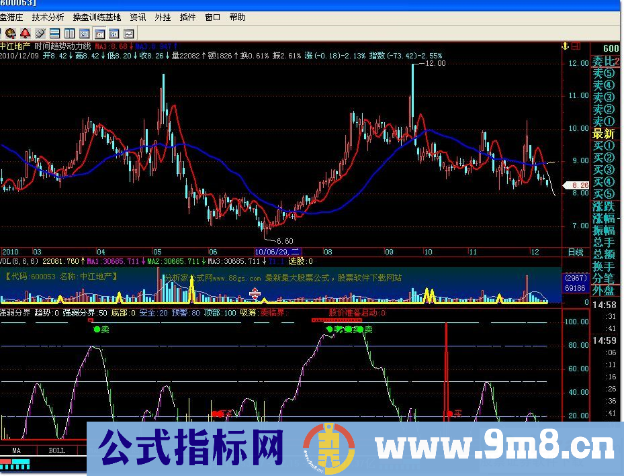Click the 分笔 row in quote panel

(604, 279)
